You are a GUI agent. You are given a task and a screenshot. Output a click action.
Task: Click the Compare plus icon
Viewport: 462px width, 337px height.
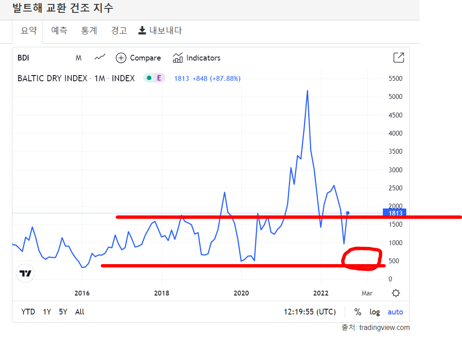click(121, 58)
